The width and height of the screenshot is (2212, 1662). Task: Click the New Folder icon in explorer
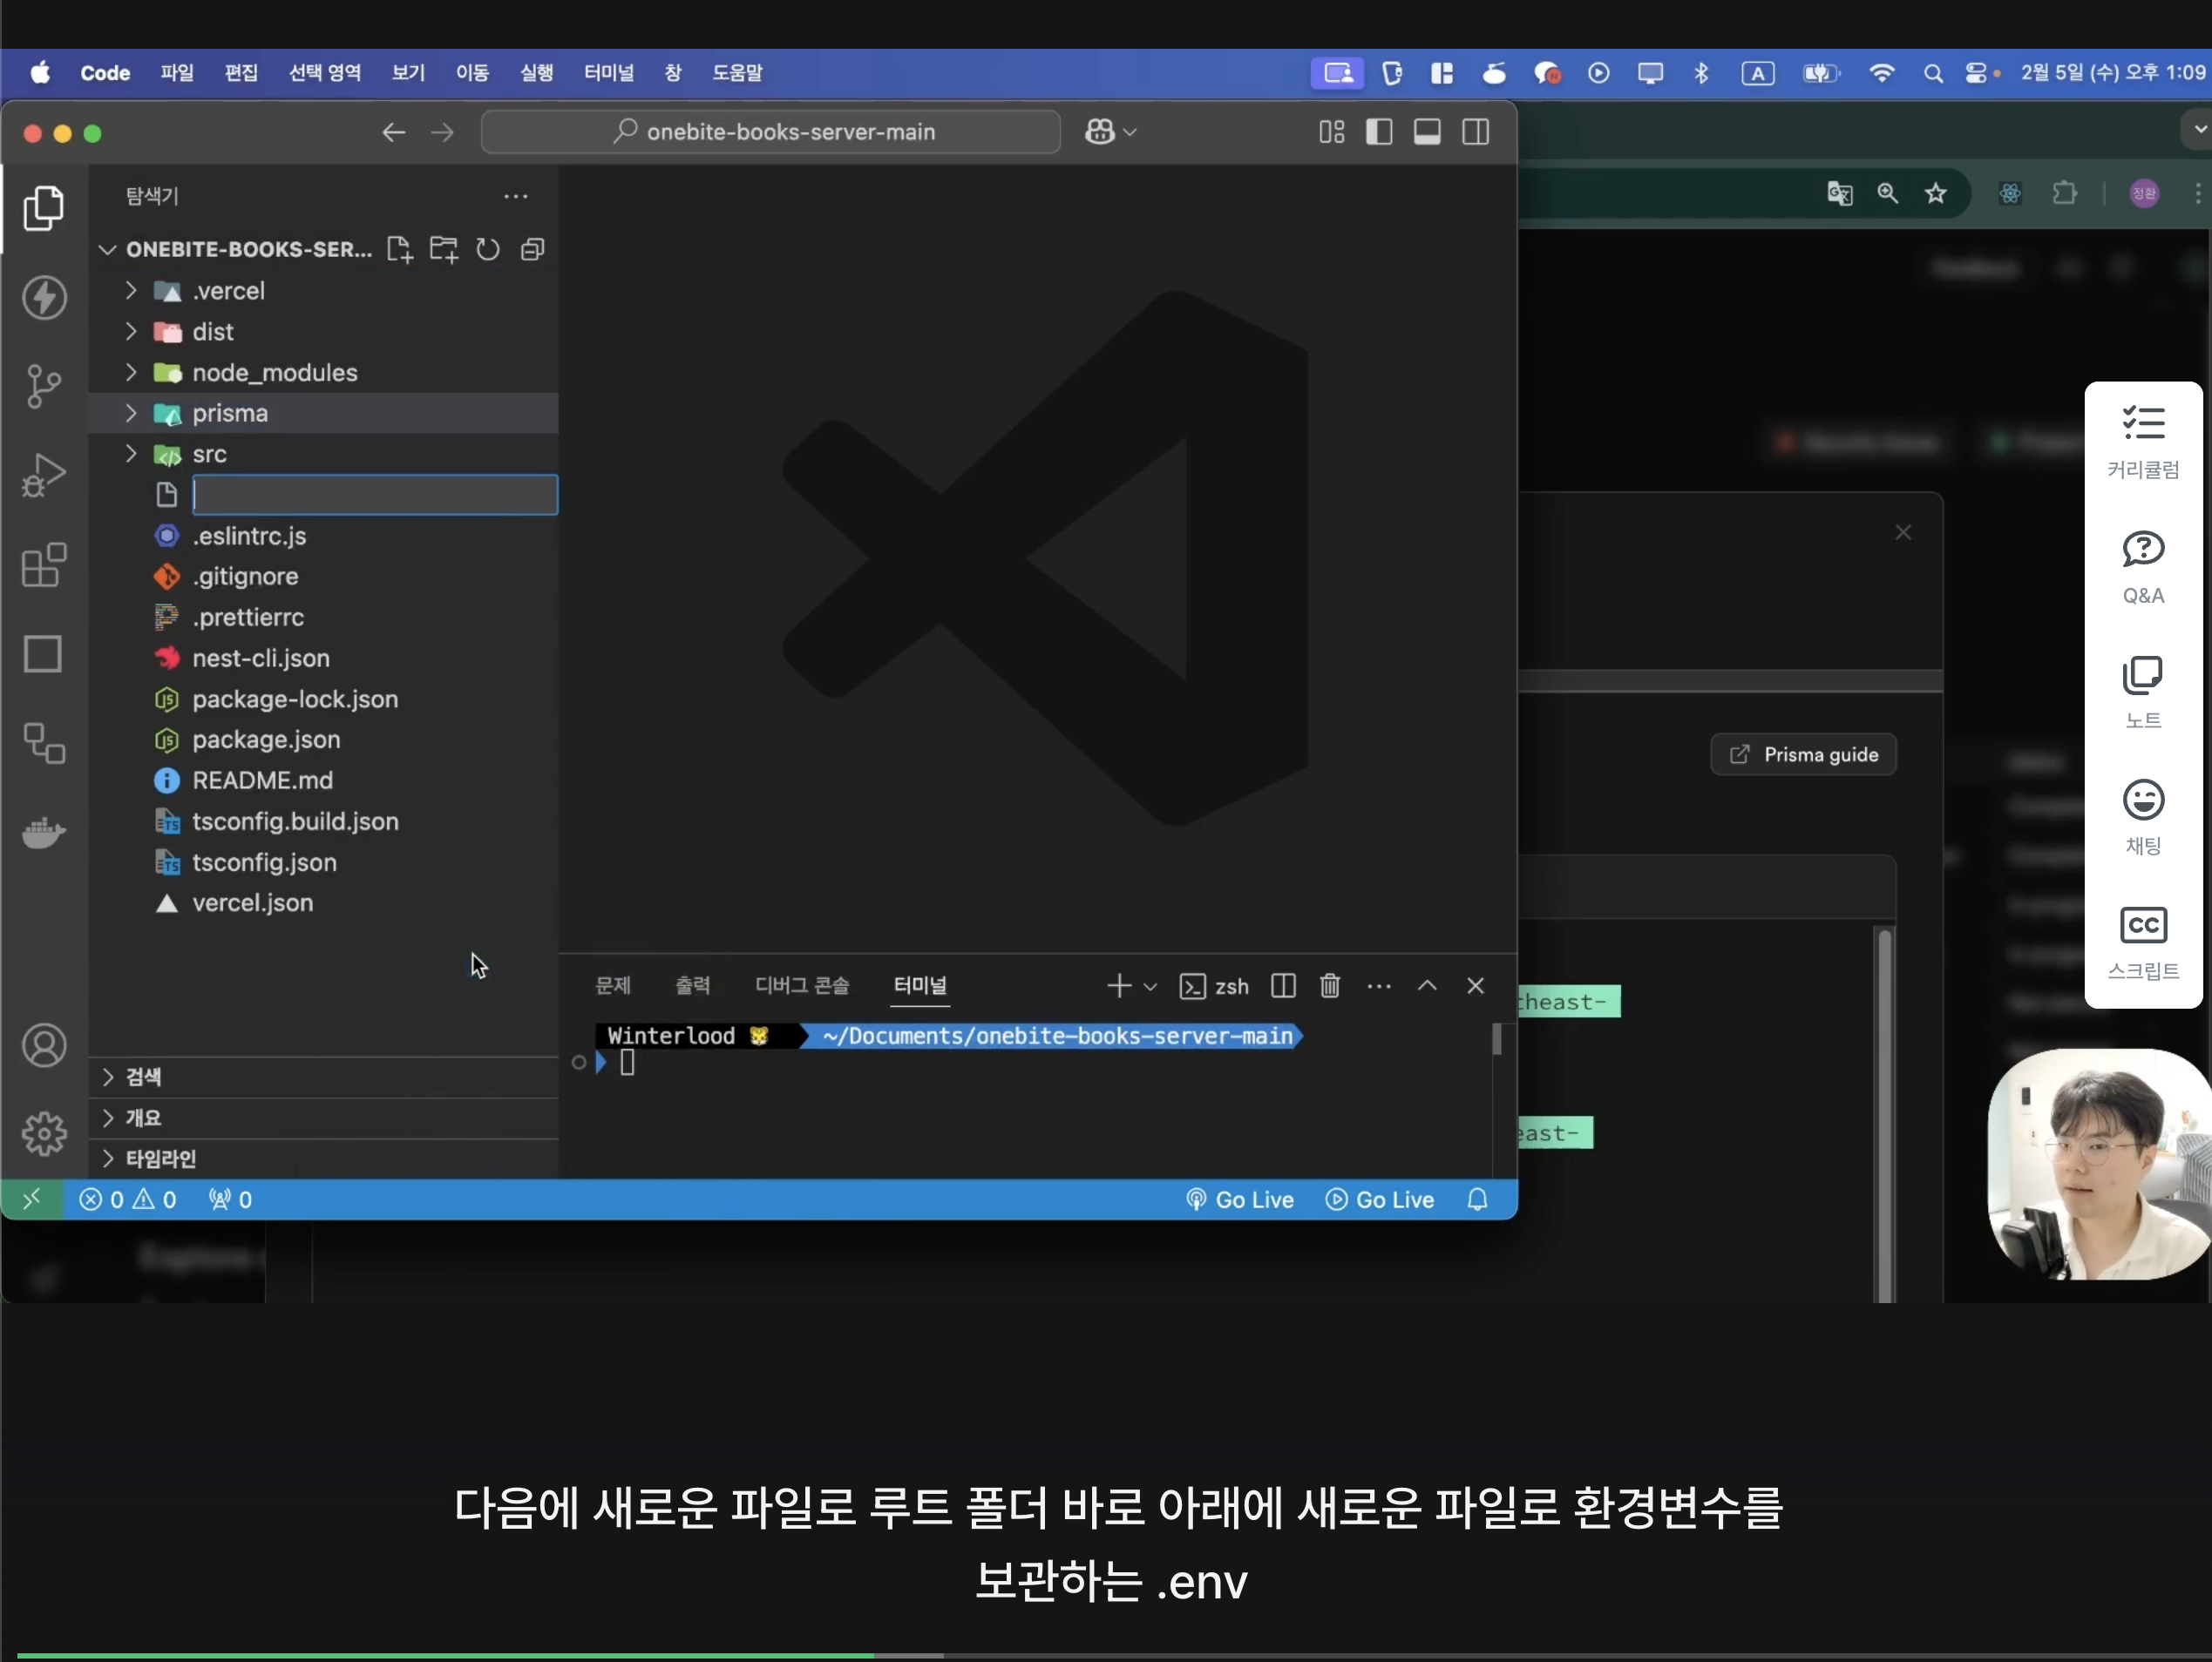pyautogui.click(x=443, y=249)
